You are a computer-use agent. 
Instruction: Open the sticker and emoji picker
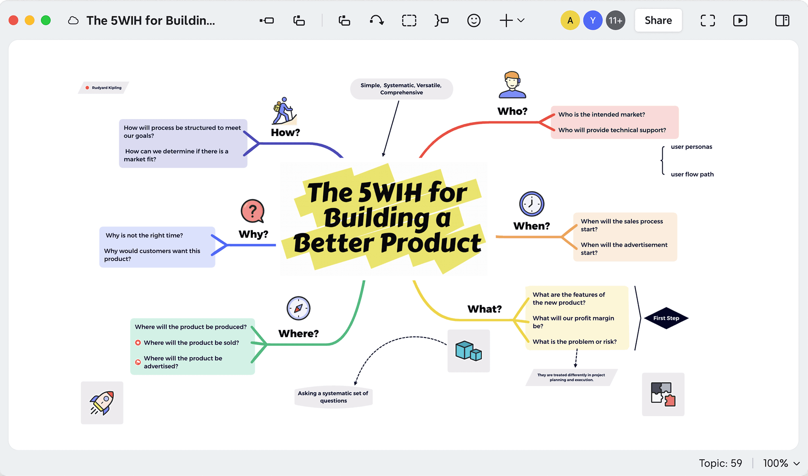click(x=474, y=20)
